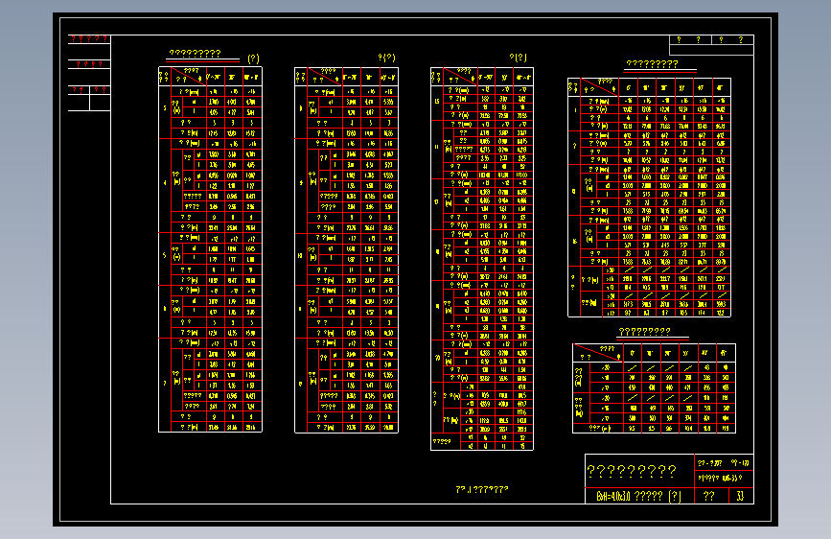Select the lower-right table's bottom row
Screen dimensions: 831x539
pyautogui.click(x=654, y=428)
